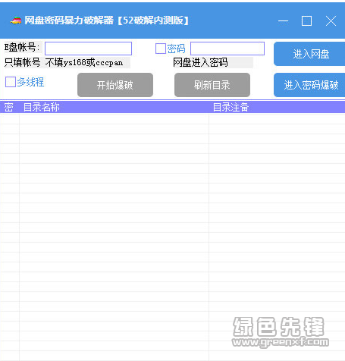Click the gray 开始爆破 button
This screenshot has height=361, width=345.
[115, 85]
